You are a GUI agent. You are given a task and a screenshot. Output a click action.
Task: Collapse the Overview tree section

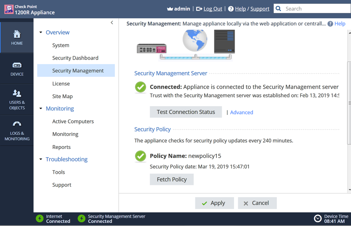coord(41,33)
